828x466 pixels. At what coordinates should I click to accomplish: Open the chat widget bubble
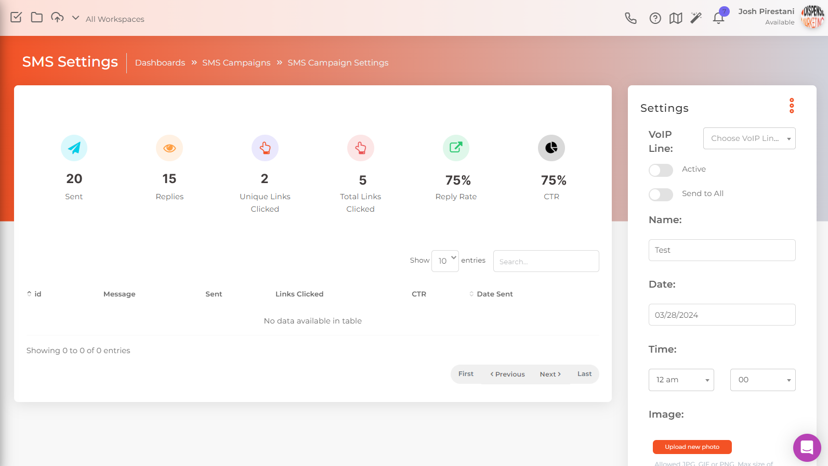pyautogui.click(x=807, y=447)
